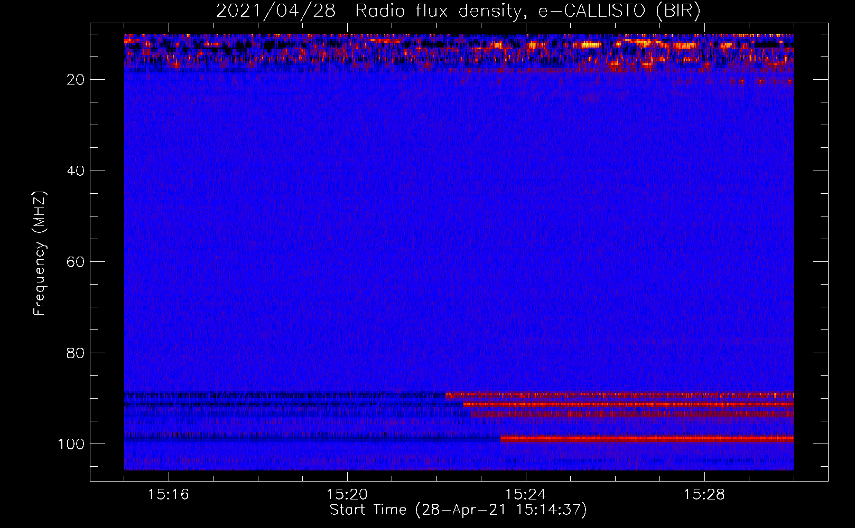
Task: Click the red emission band near 91 MHz
Action: click(x=628, y=404)
